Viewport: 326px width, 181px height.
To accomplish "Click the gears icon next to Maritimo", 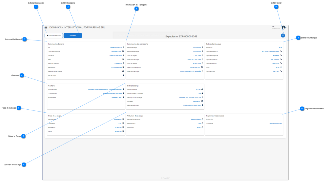I will coord(281,55).
